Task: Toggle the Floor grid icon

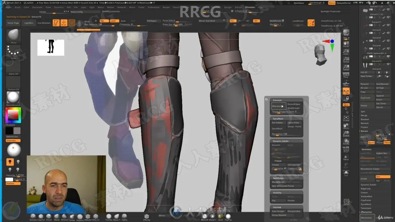Action: coord(346,83)
